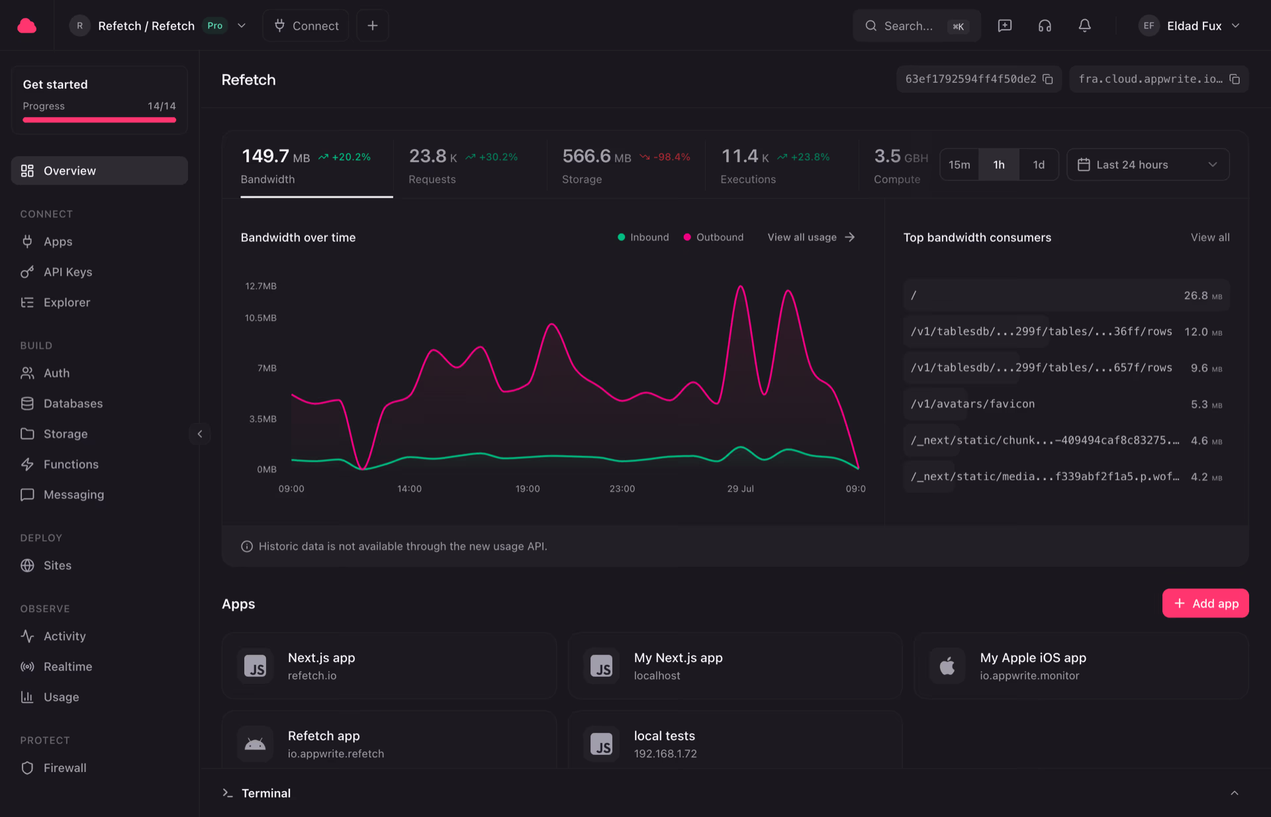This screenshot has height=817, width=1271.
Task: Toggle the Outbound series legend
Action: point(713,237)
